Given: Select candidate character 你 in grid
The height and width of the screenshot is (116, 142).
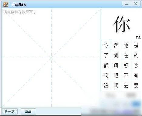Looking at the screenshot, I should [x=106, y=45].
